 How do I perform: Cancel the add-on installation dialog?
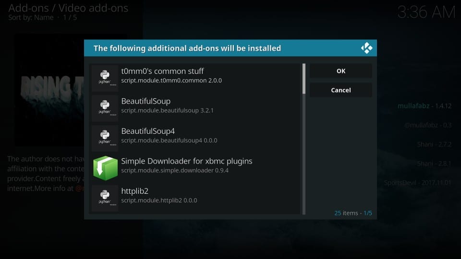pos(341,90)
